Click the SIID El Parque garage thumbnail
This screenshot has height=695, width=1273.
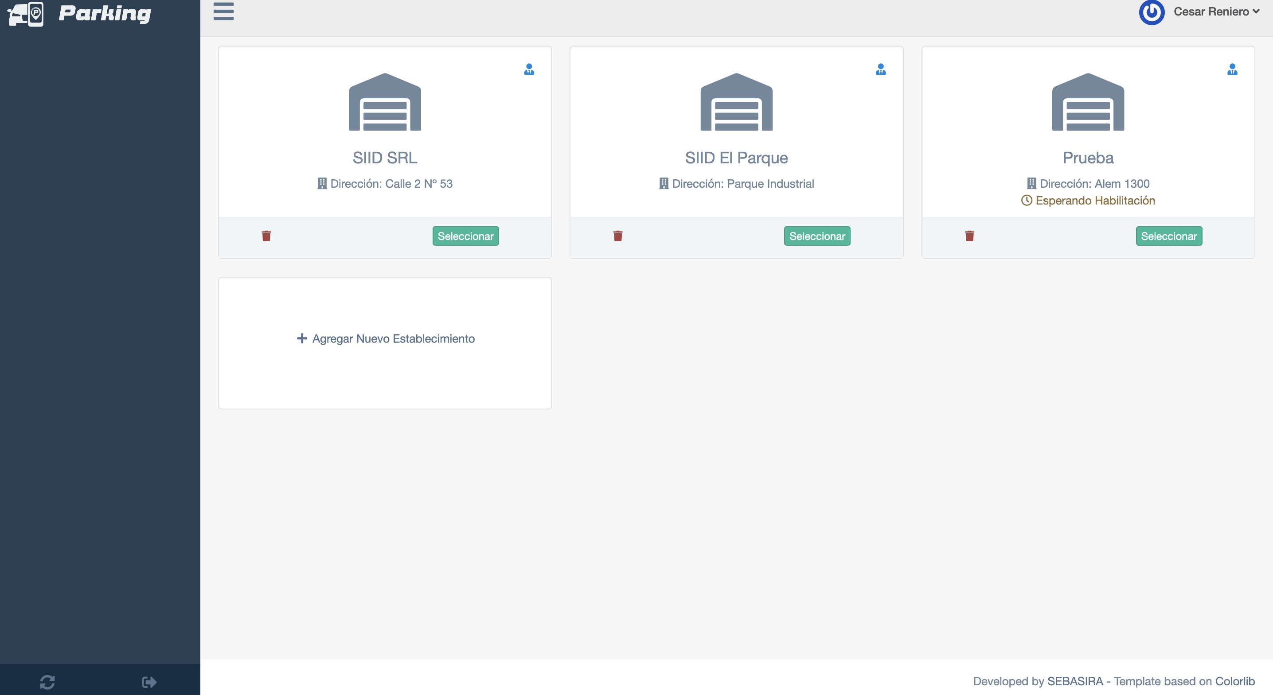pos(736,102)
